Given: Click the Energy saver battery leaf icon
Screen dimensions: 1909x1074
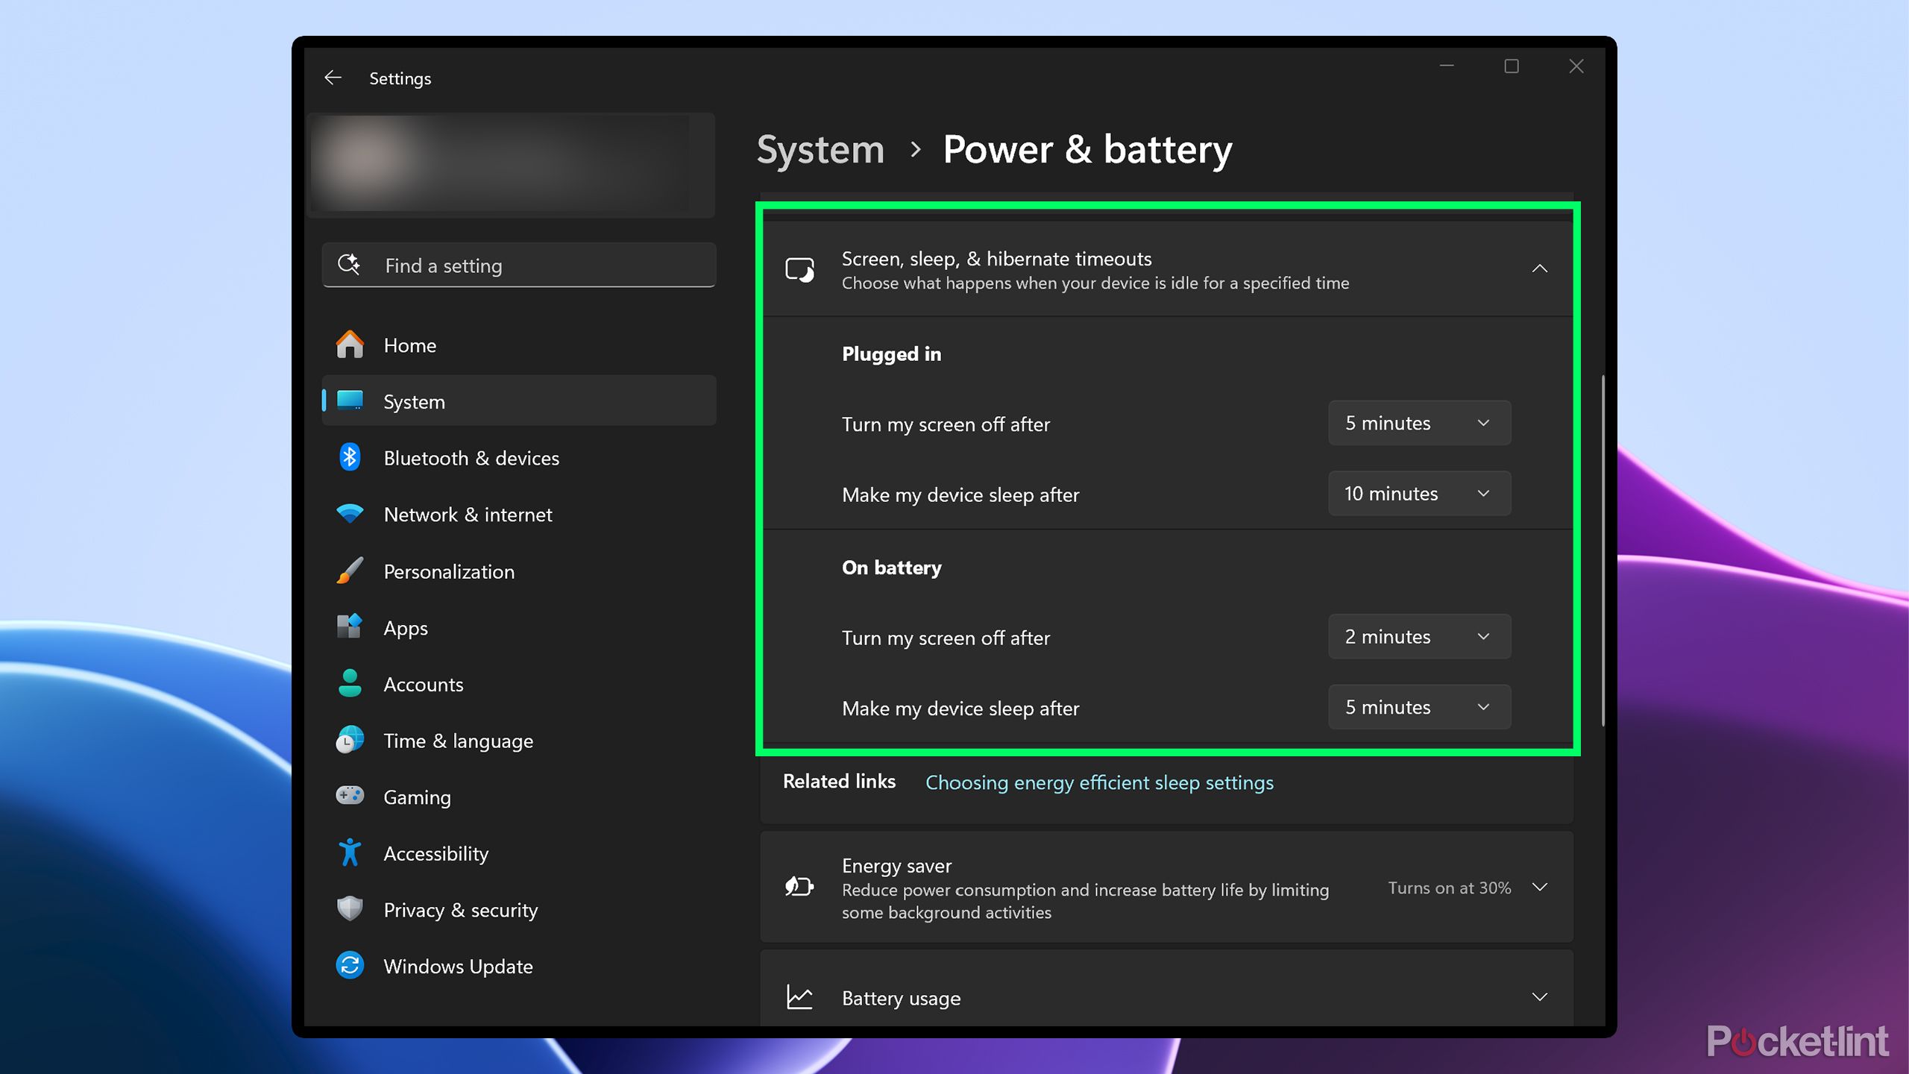Looking at the screenshot, I should click(x=799, y=887).
